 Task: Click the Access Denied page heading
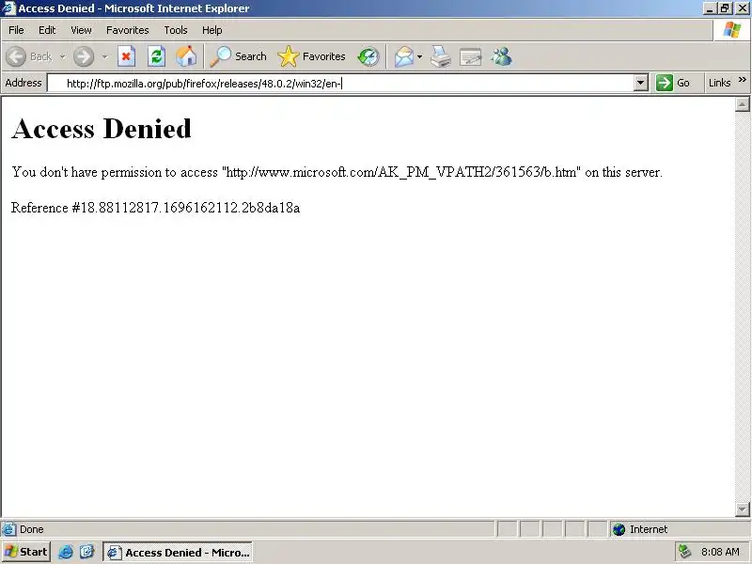[x=102, y=129]
